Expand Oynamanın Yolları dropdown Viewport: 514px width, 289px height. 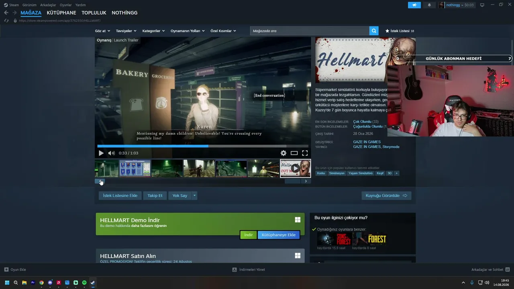tap(188, 31)
